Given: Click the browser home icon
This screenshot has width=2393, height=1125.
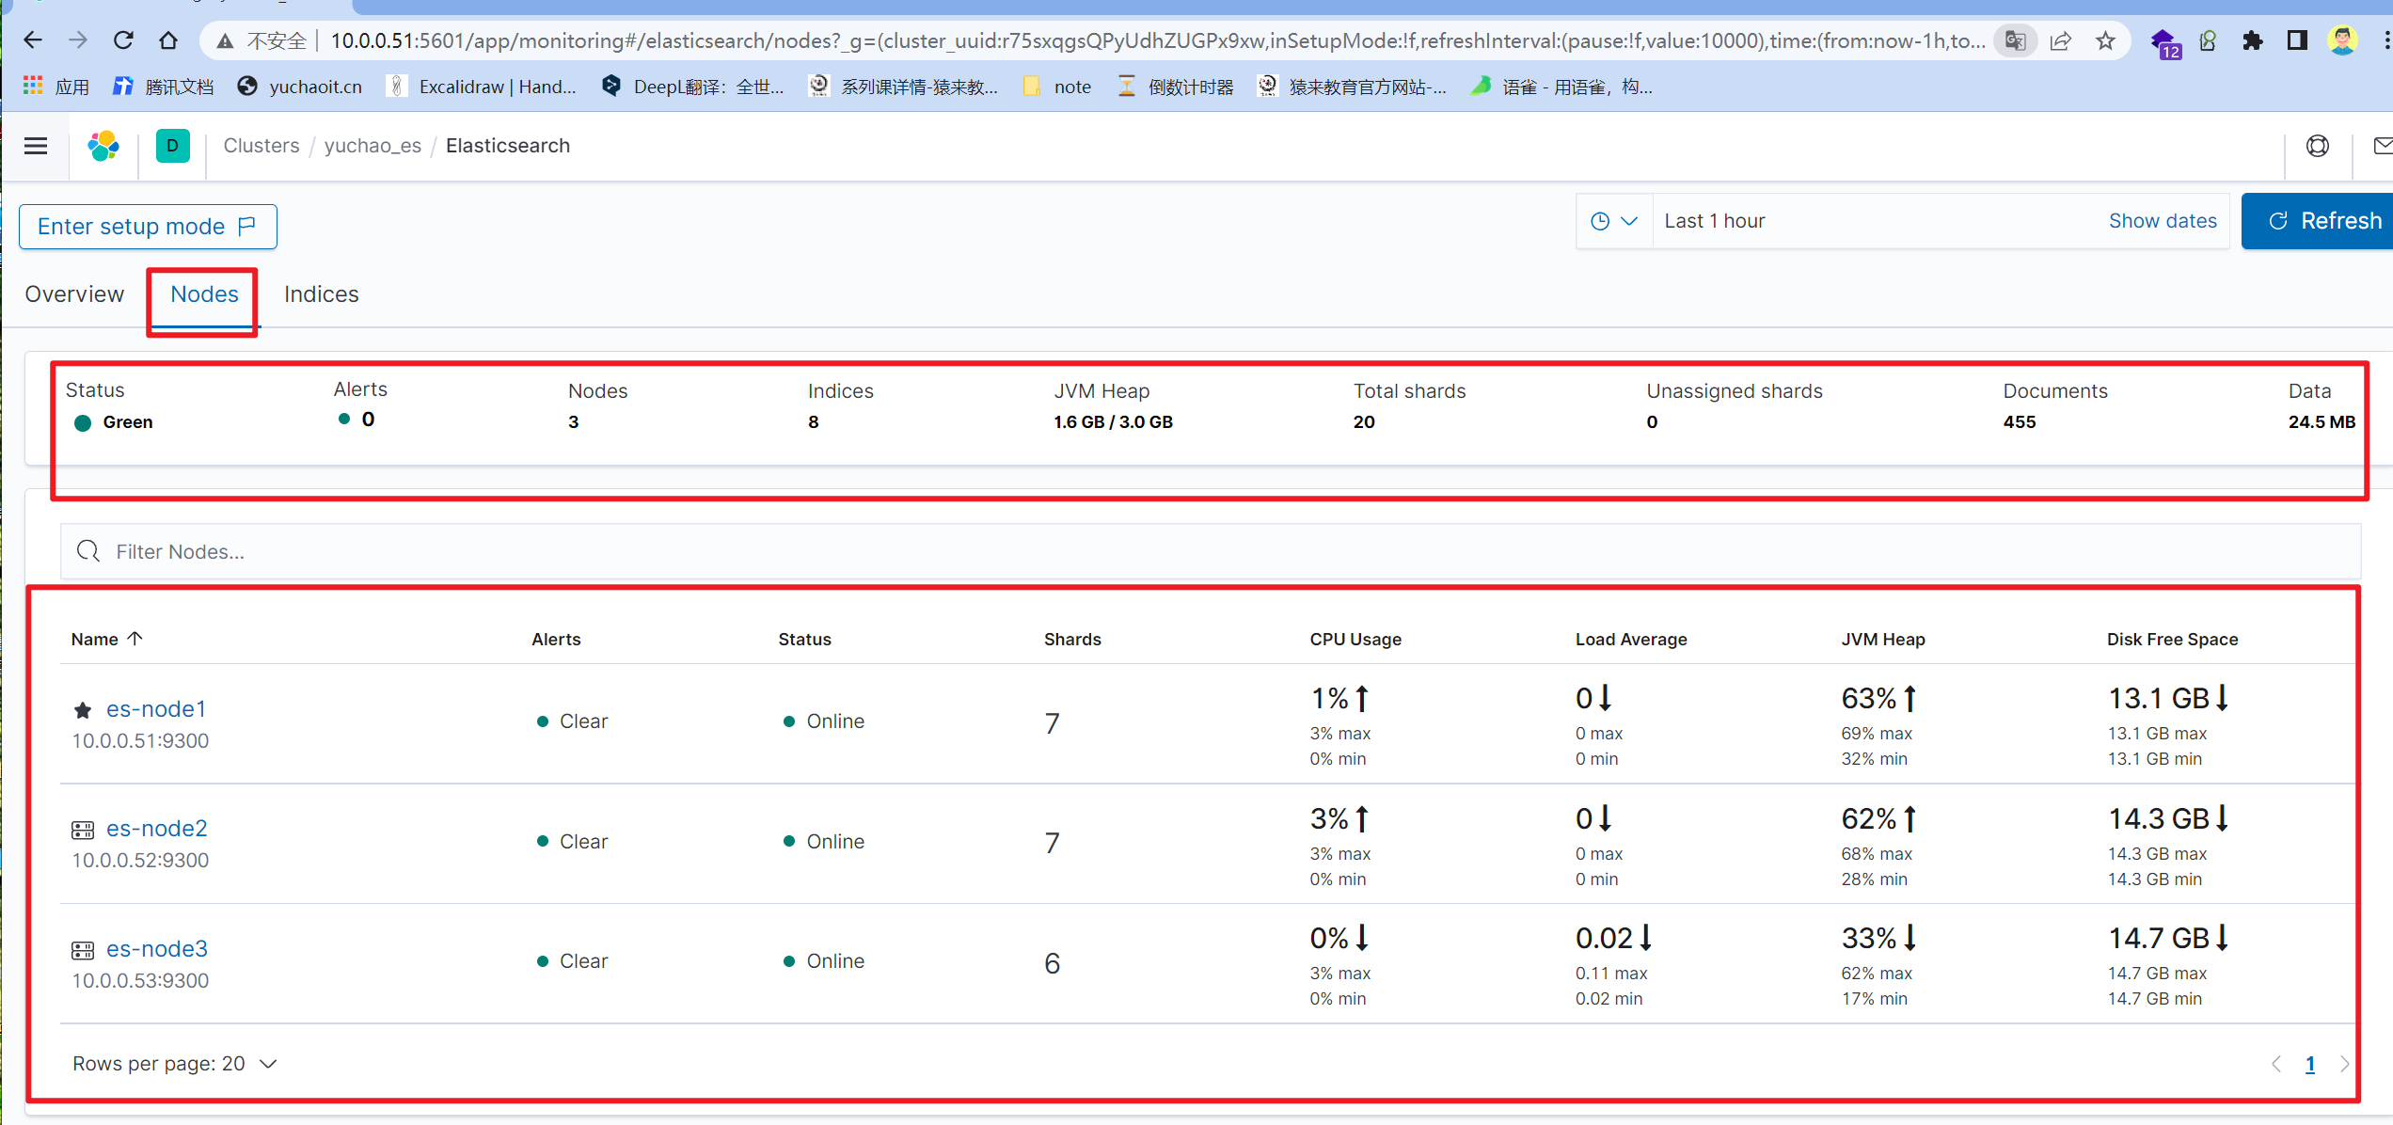Looking at the screenshot, I should click(168, 40).
